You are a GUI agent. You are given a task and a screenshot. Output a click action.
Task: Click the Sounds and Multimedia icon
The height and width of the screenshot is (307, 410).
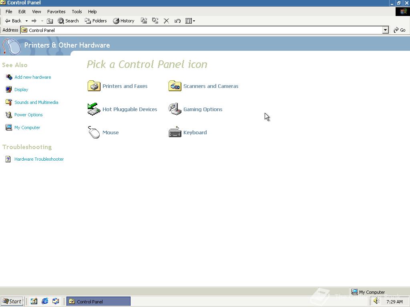[x=9, y=102]
